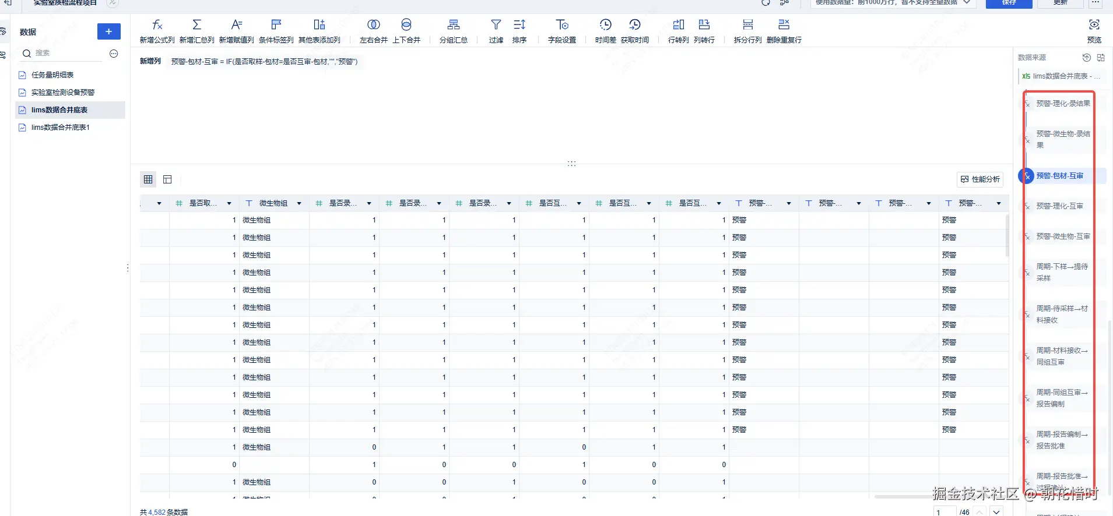This screenshot has width=1113, height=516.
Task: Select the xls lims数据合并底表 data source node
Action: tap(1061, 76)
